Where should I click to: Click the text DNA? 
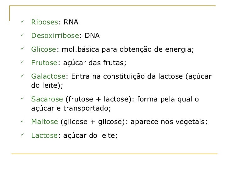click(92, 35)
